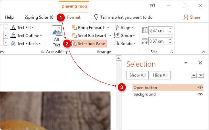Viewport: 209px width, 130px height.
Task: Click the Hide All button
Action: 160,75
